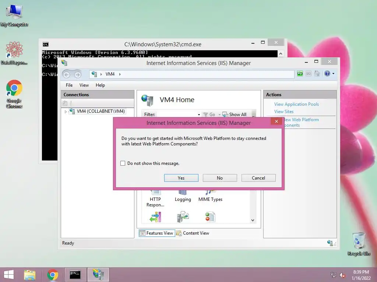Screen dimensions: 377x282
Task: Open the Recycle Bin desktop icon
Action: pos(359,244)
